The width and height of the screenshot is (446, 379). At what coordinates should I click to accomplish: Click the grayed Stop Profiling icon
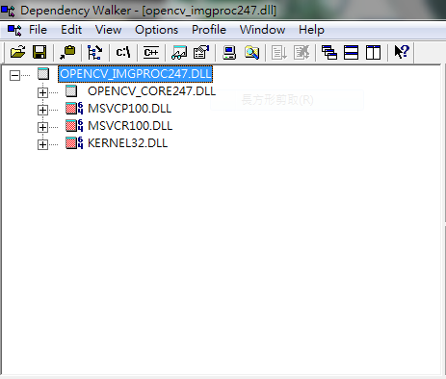tap(302, 52)
